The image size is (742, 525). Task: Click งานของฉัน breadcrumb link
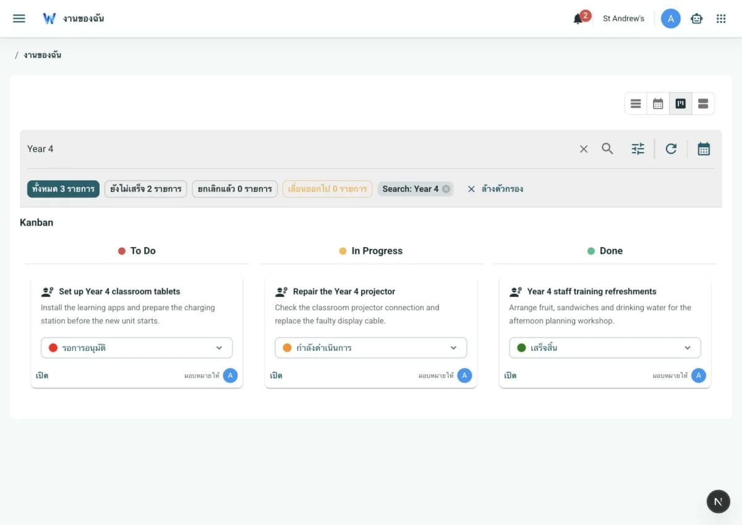tap(42, 55)
